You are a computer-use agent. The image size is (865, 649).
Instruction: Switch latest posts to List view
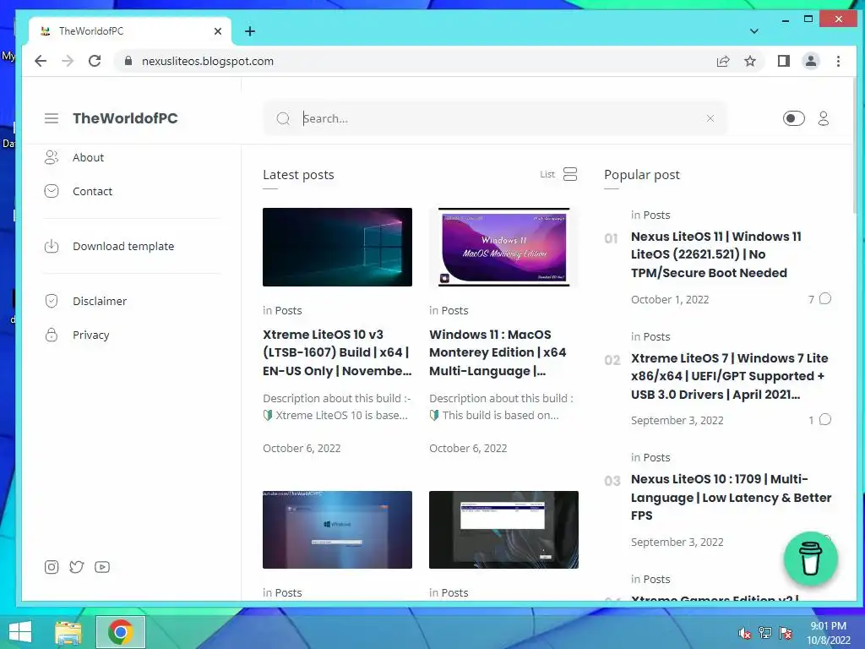click(558, 174)
